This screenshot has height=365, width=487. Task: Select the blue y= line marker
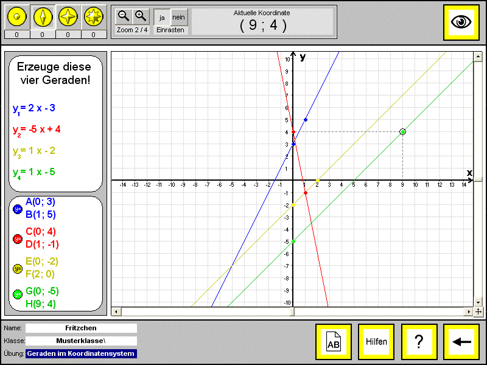(x=17, y=209)
